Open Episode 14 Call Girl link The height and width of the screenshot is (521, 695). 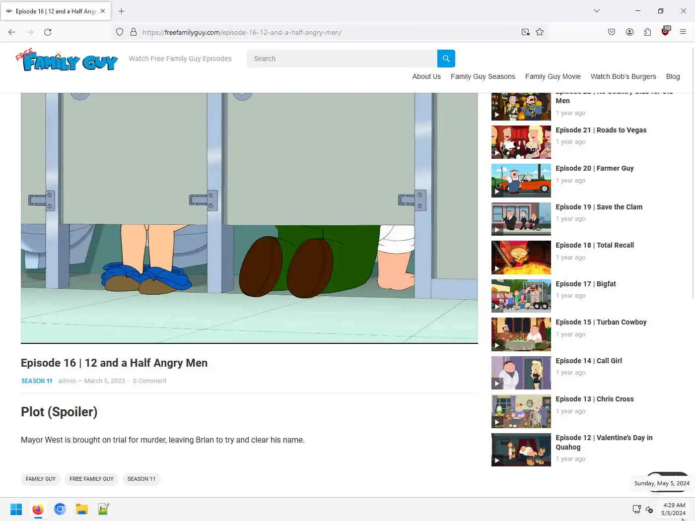click(x=589, y=361)
